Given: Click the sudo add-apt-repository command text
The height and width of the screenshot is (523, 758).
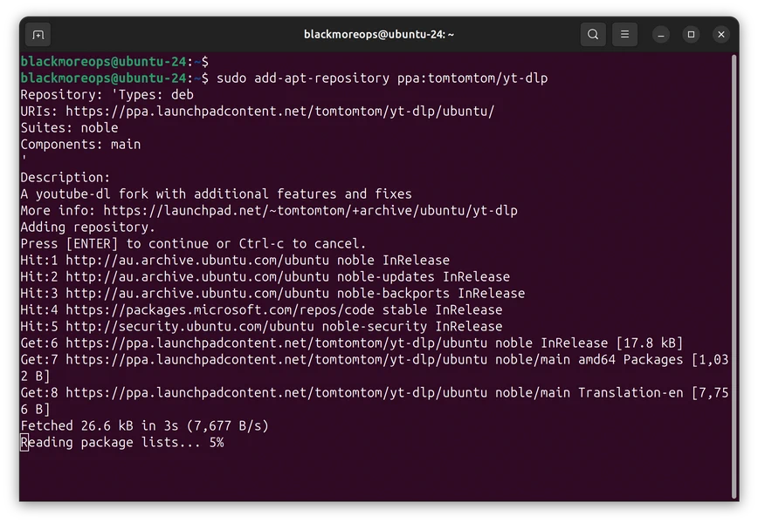Looking at the screenshot, I should coord(382,78).
